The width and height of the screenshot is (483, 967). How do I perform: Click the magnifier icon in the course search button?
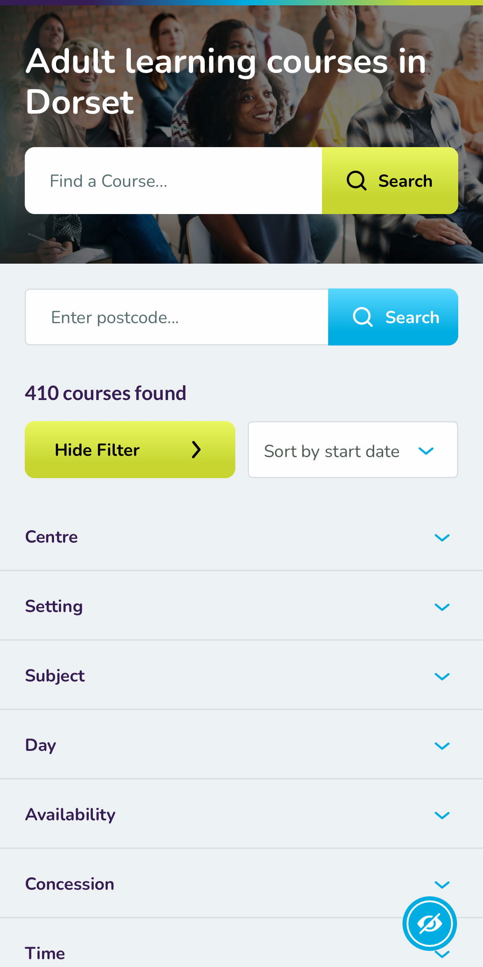pos(356,181)
